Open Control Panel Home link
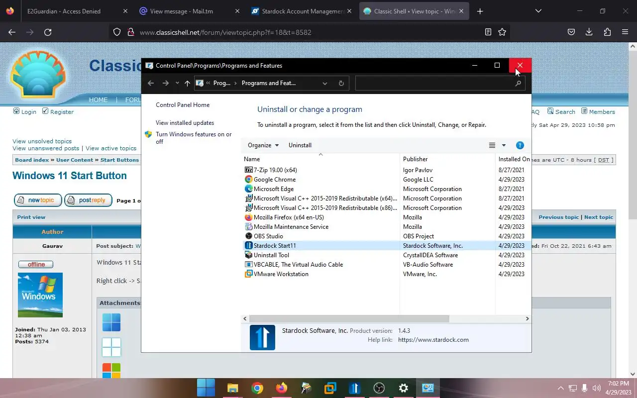637x398 pixels. click(183, 105)
